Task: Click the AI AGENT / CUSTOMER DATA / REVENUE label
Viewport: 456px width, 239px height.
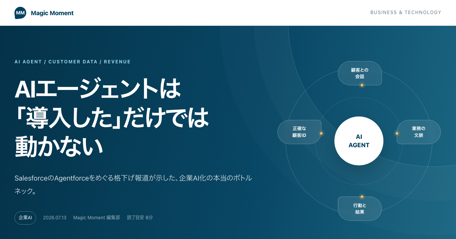Action: [x=73, y=62]
